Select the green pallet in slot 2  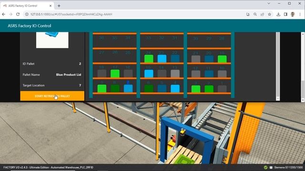(x=209, y=89)
